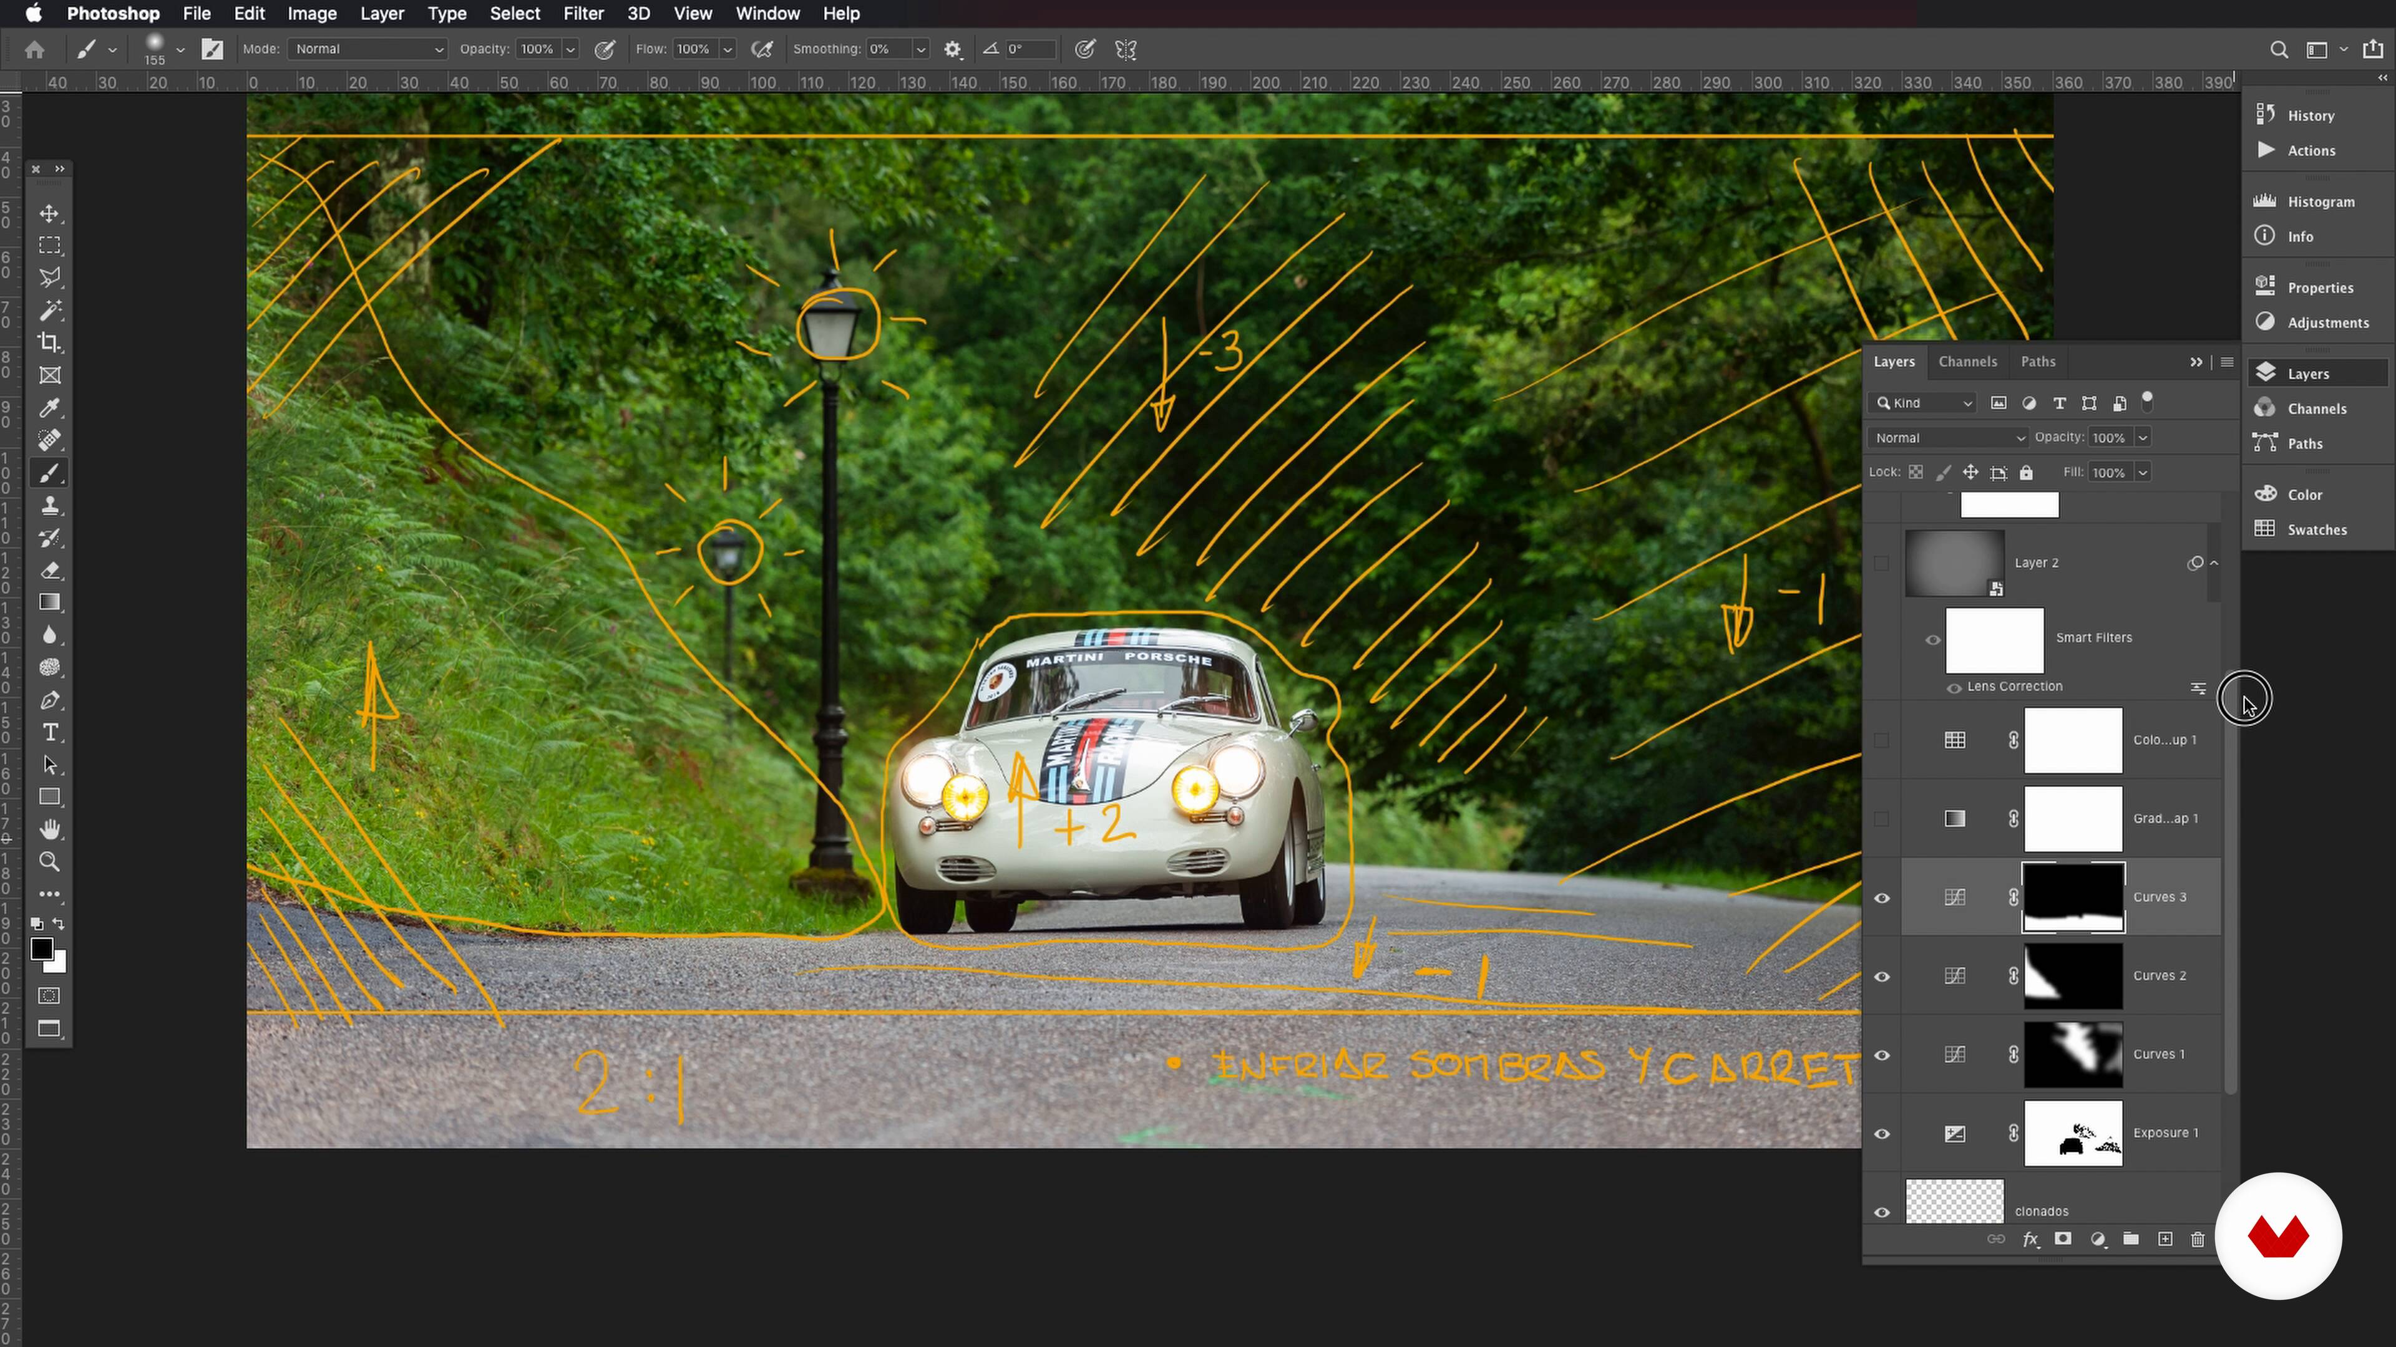Switch to the Channels tab

pos(1967,362)
